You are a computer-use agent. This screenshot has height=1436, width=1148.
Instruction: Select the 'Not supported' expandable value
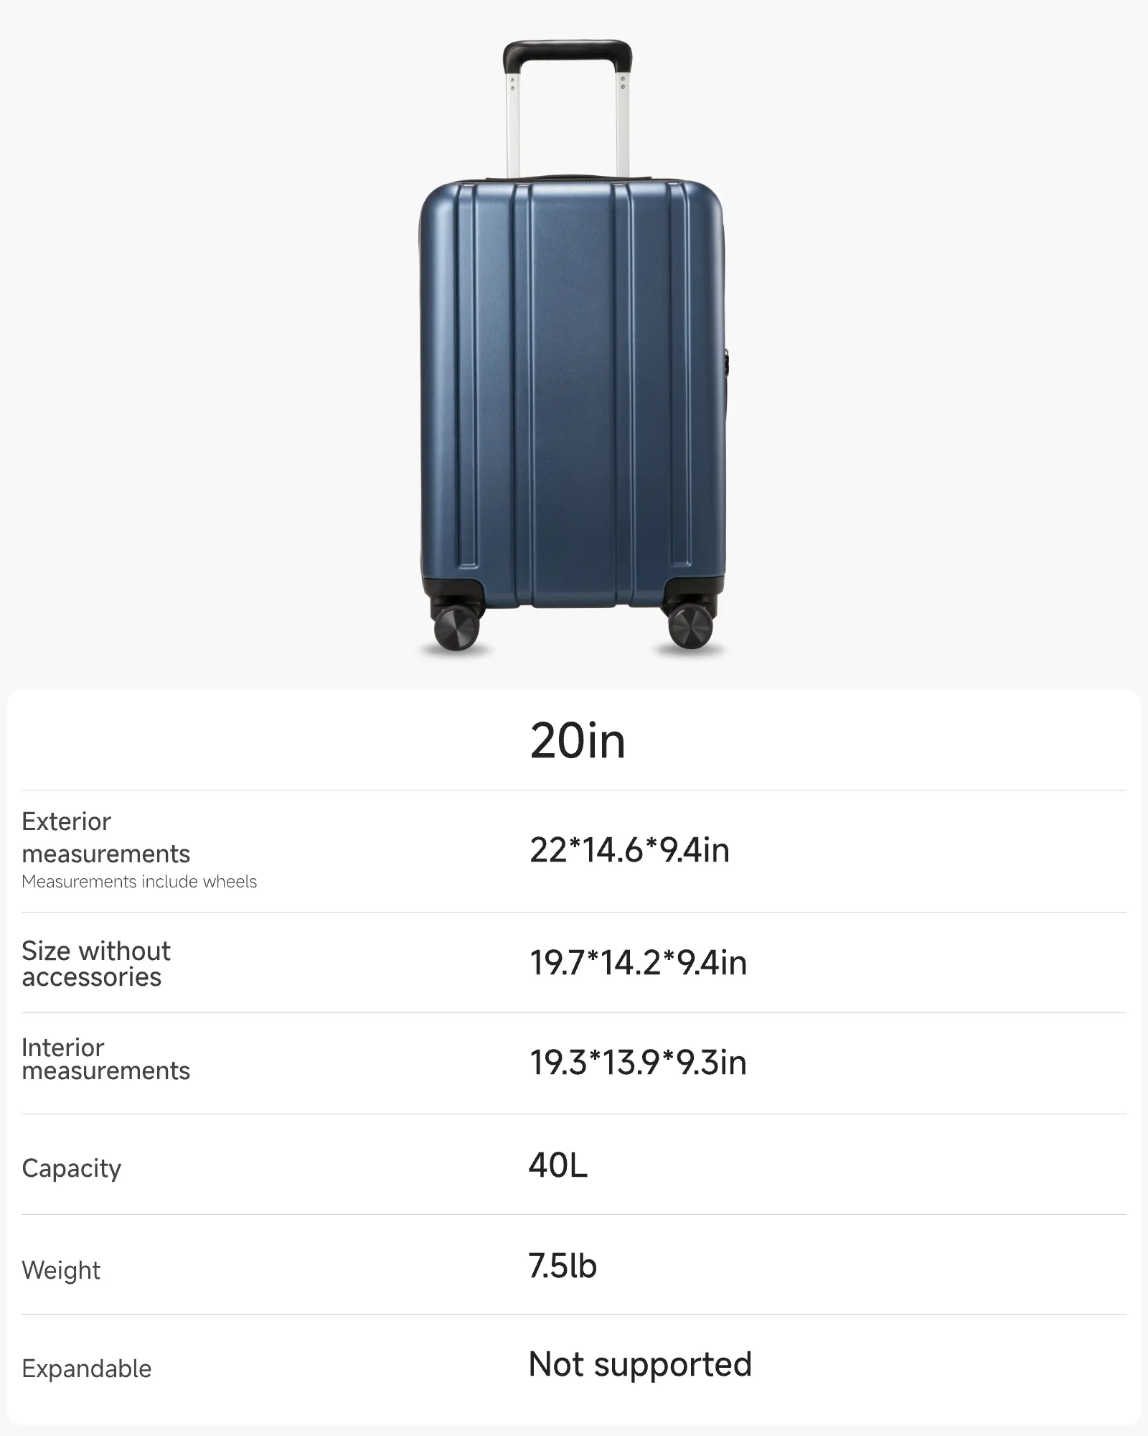[x=640, y=1365]
